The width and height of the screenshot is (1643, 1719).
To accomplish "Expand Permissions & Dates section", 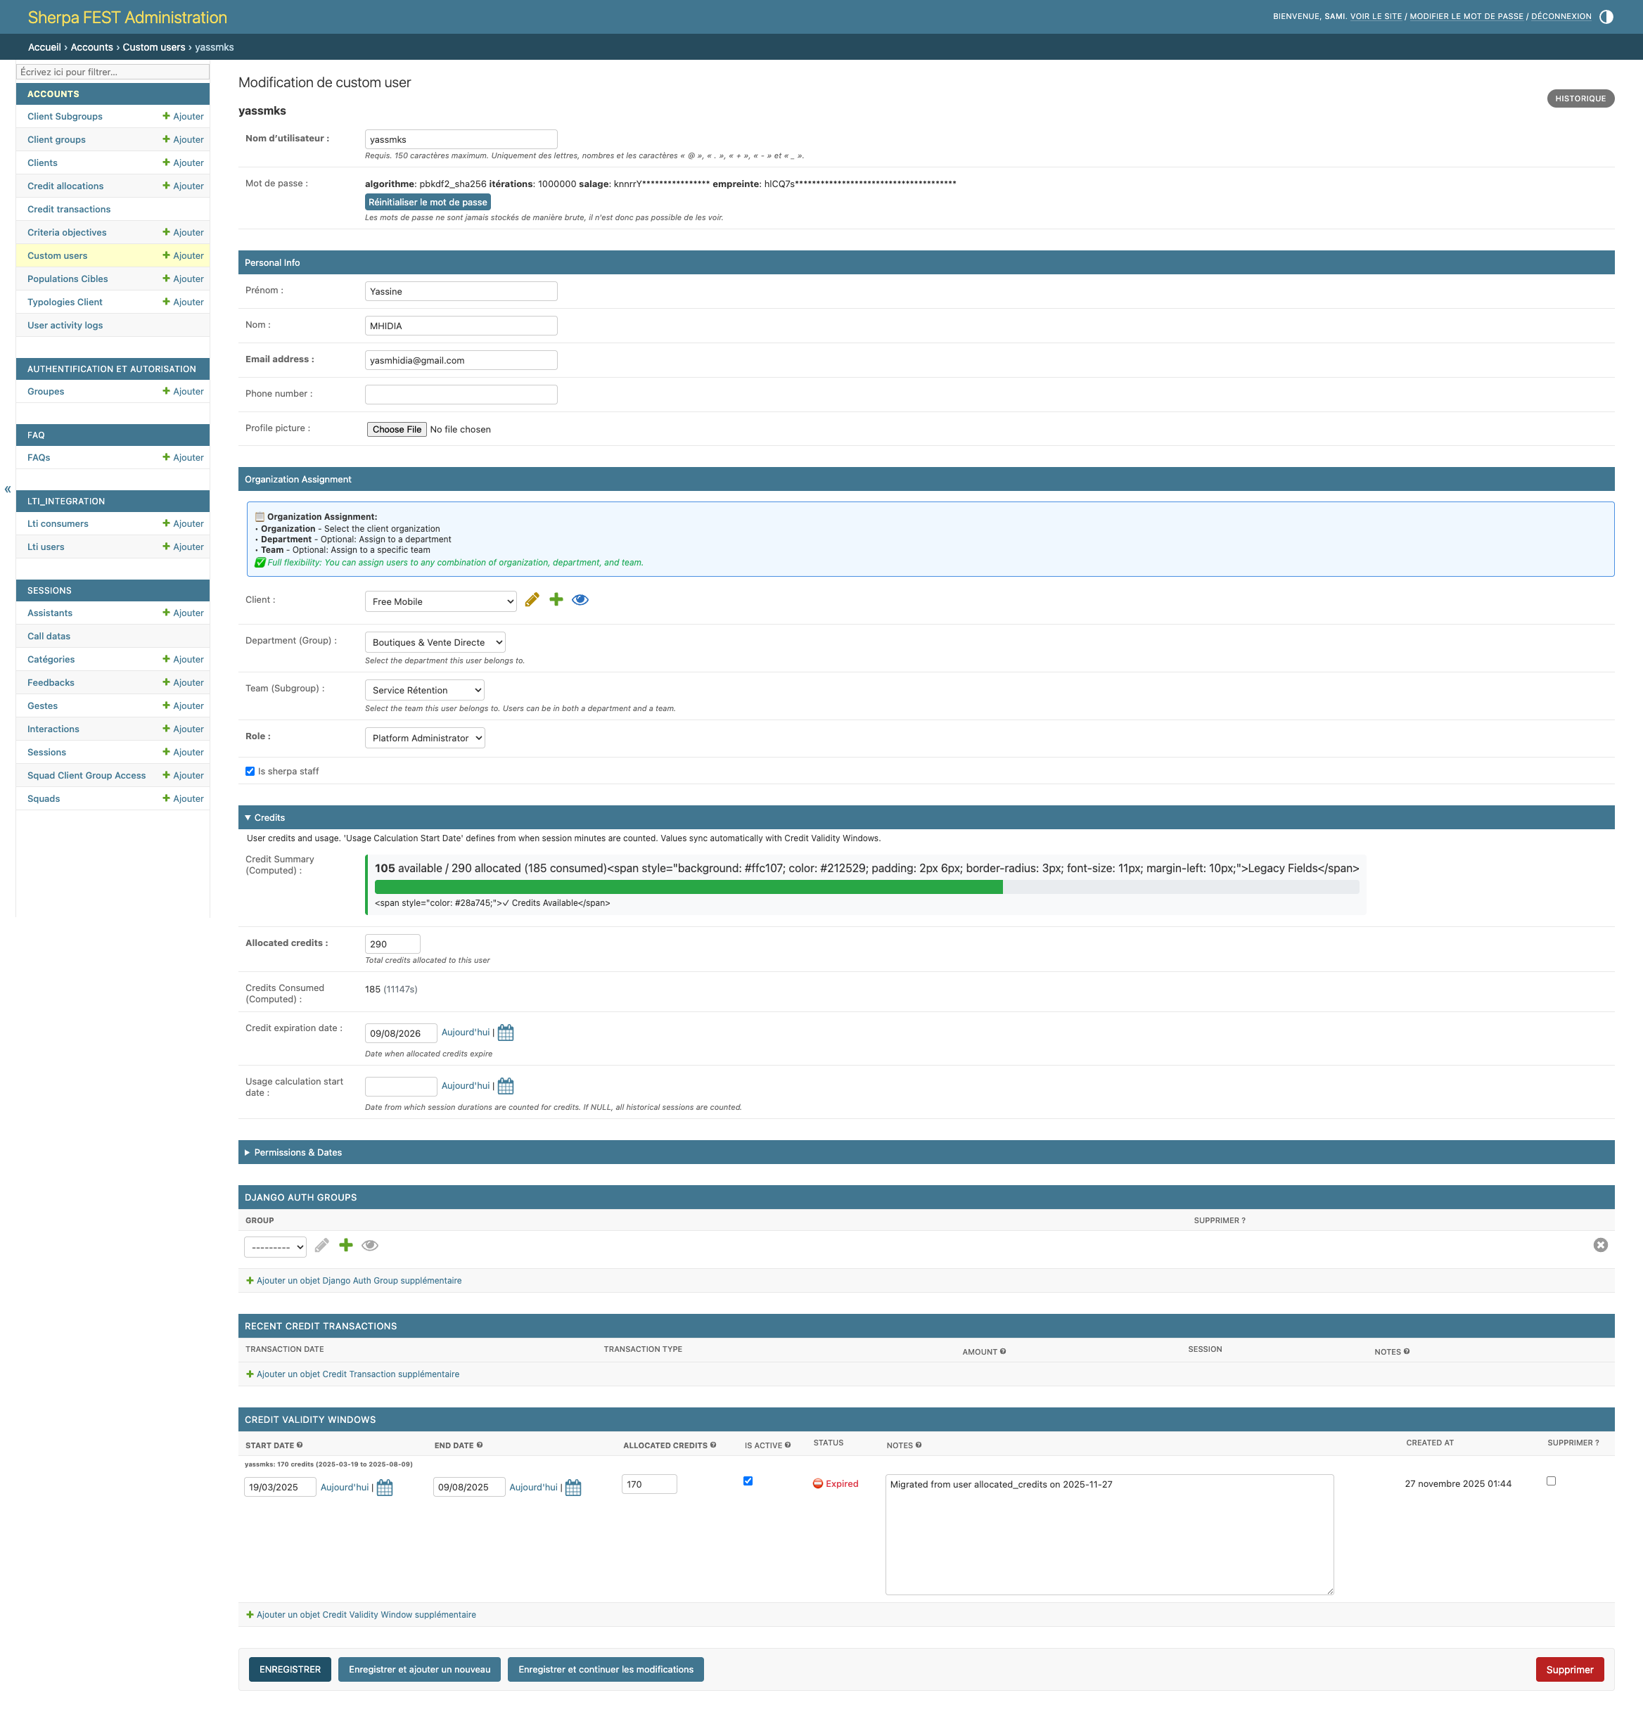I will tap(298, 1152).
